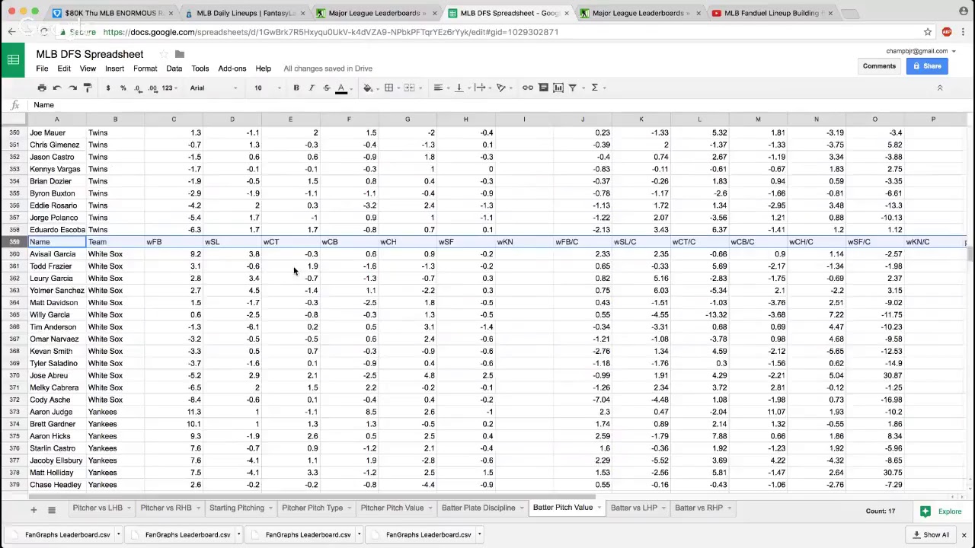Open the Borders tool

pos(388,88)
